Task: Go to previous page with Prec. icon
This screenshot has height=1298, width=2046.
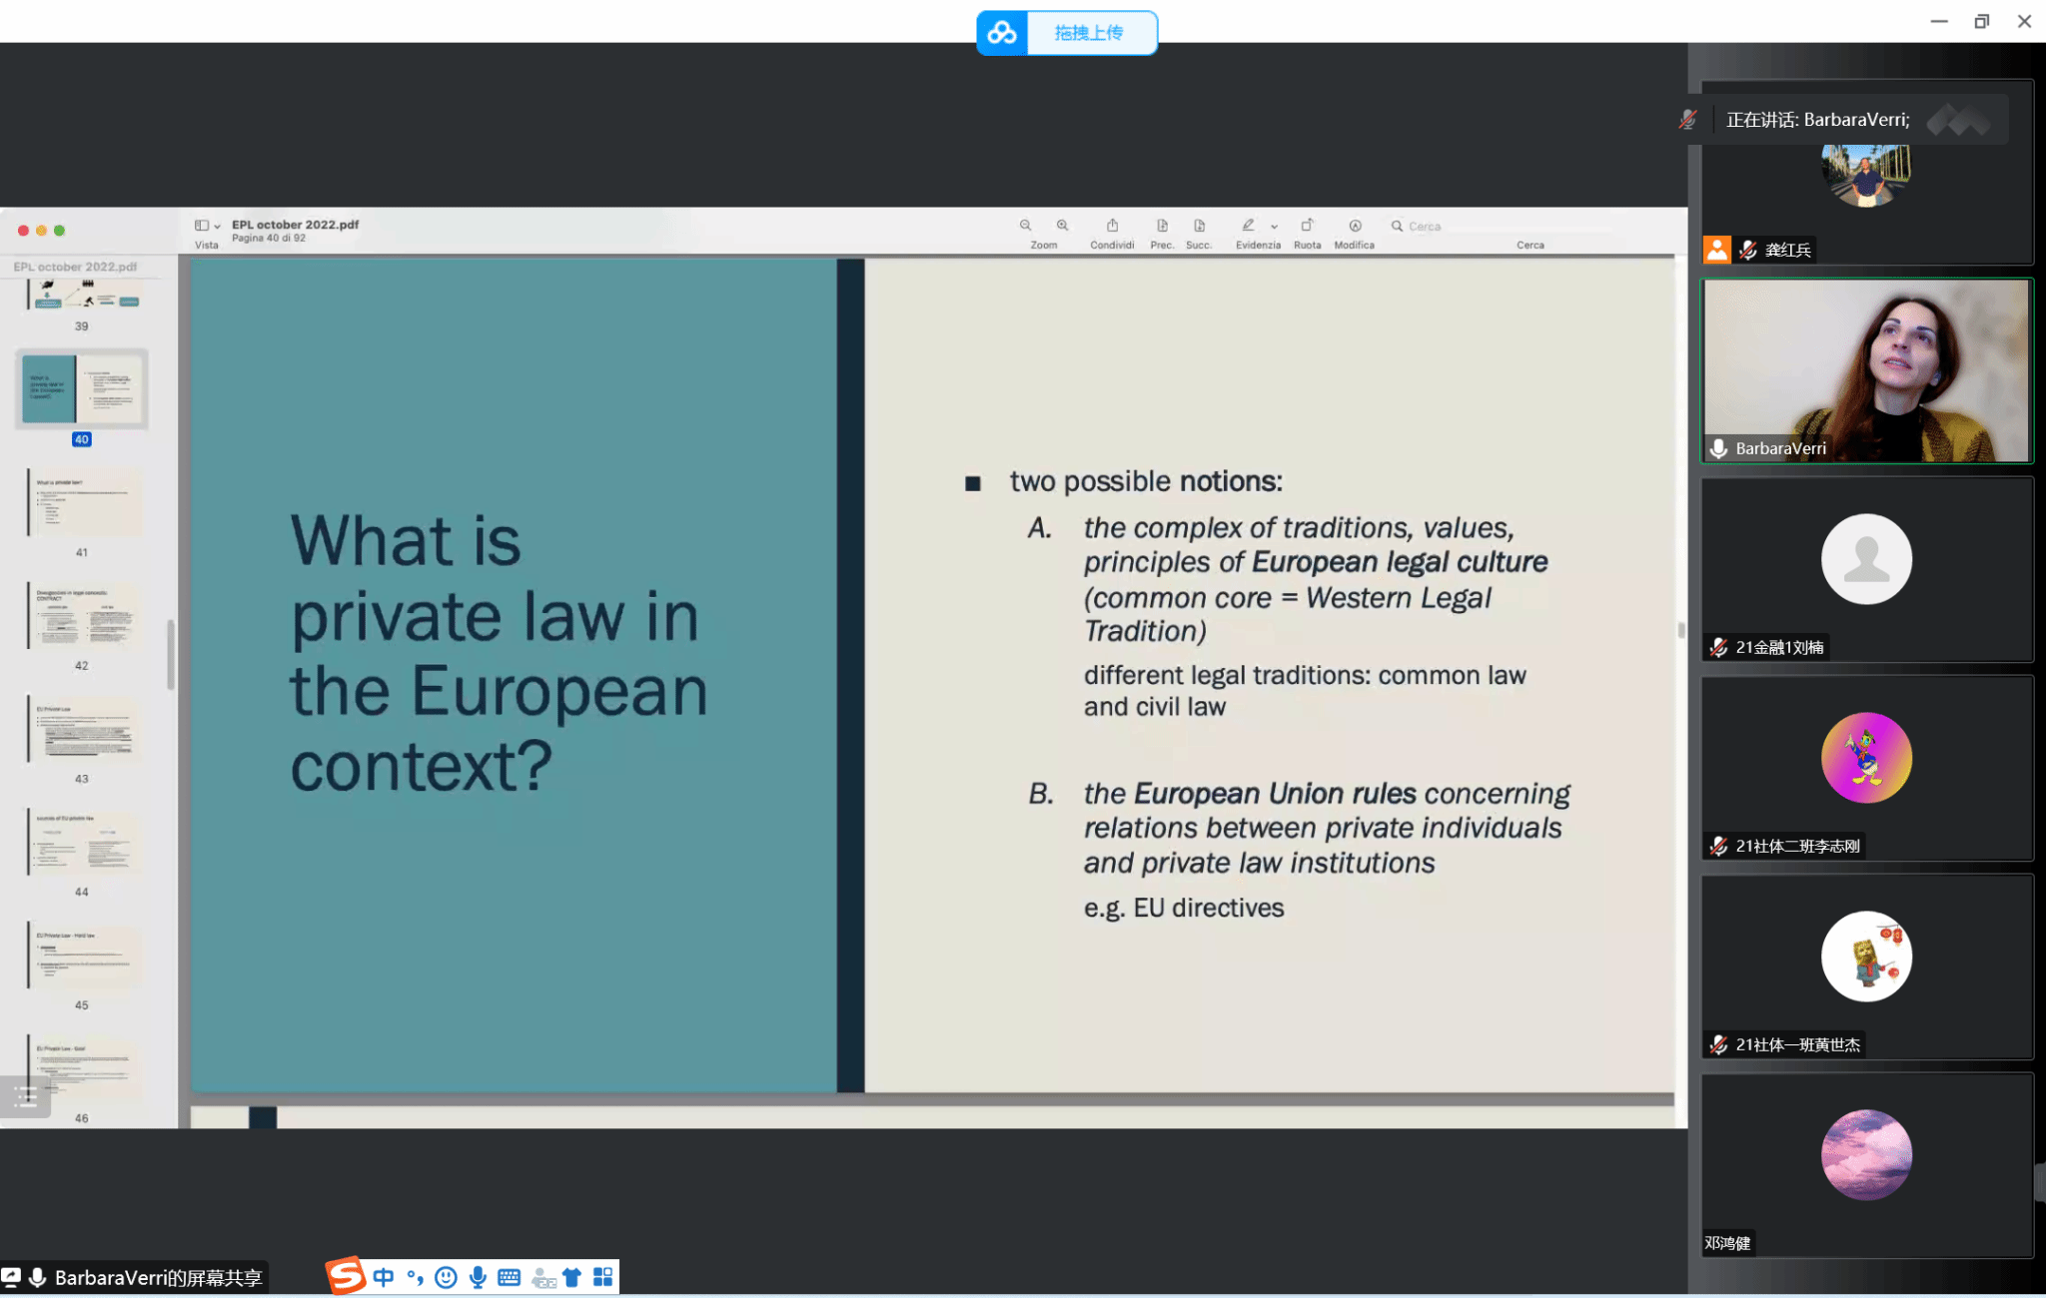Action: click(x=1162, y=226)
